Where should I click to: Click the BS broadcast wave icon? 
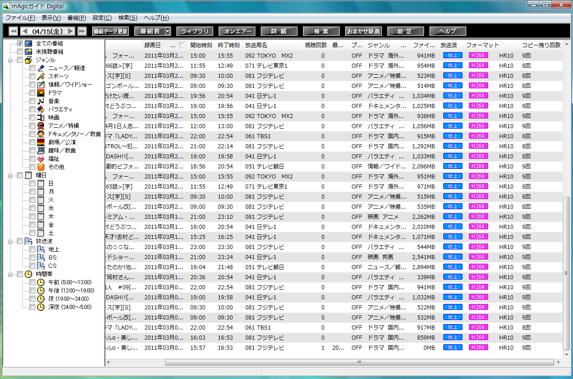click(41, 258)
